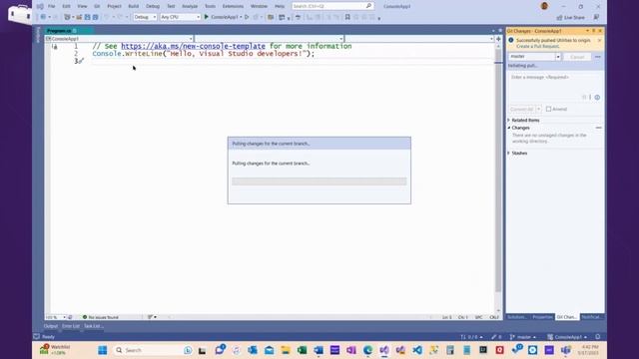Open File Explorer from the taskbar
This screenshot has width=639, height=359.
coord(286,350)
